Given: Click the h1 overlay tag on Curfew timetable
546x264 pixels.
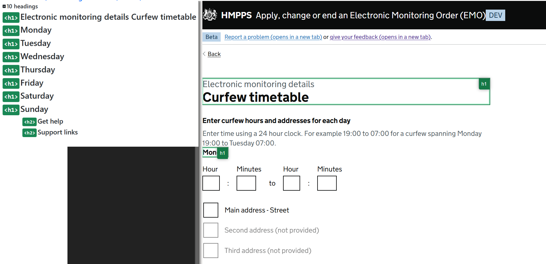Looking at the screenshot, I should pos(484,84).
